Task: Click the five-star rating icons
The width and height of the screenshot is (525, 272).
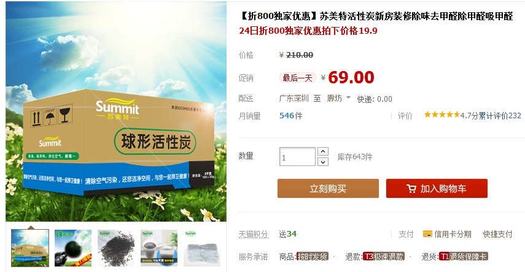Action: coord(442,115)
